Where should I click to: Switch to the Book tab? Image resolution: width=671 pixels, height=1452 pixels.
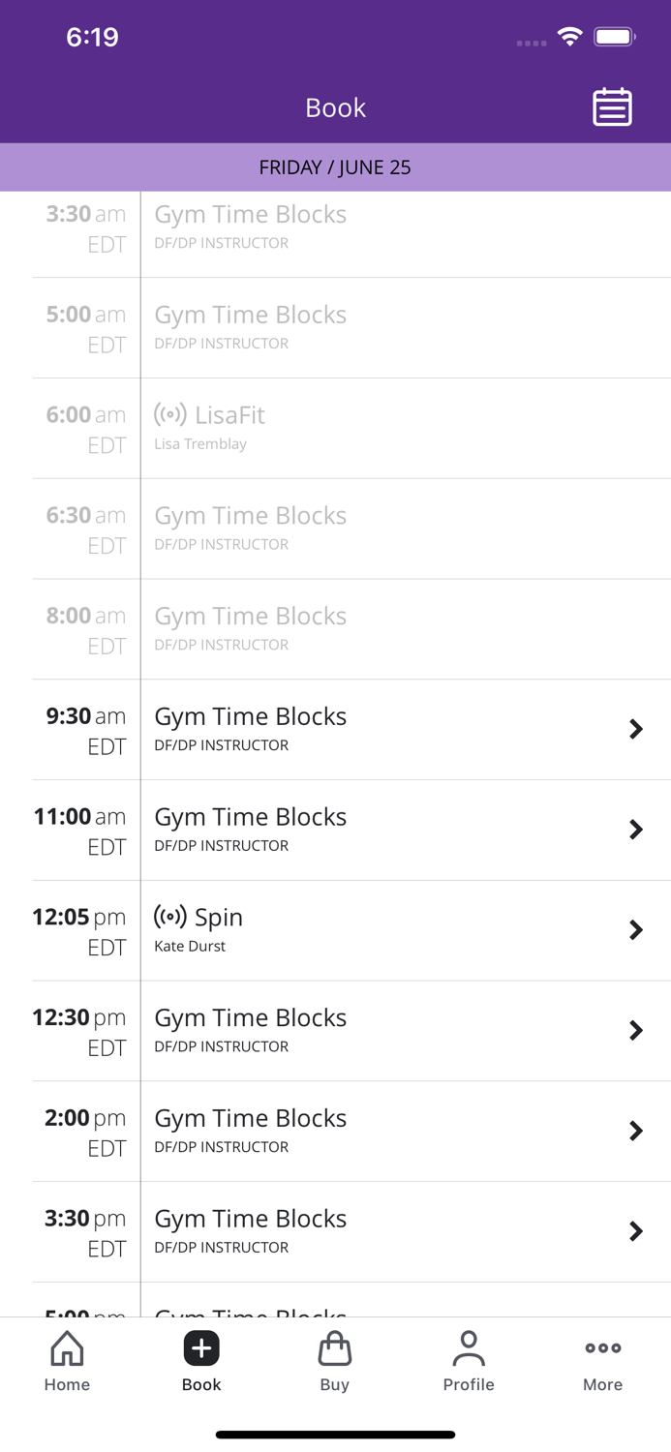200,1359
